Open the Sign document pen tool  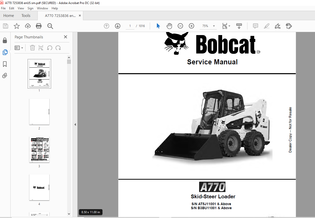click(278, 26)
